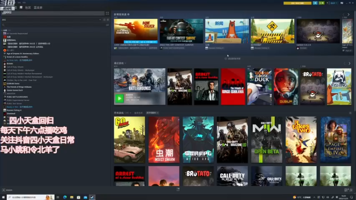Open the blue notifications button
The height and width of the screenshot is (200, 356).
point(315,3)
